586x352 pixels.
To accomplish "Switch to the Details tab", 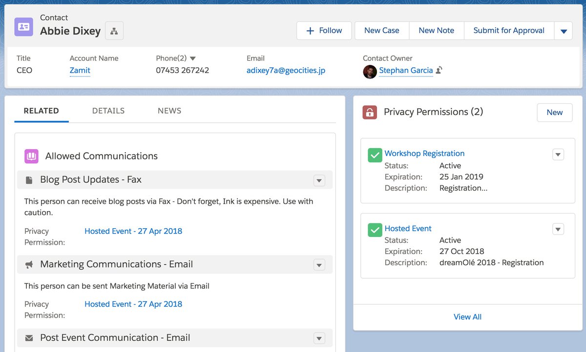I will pos(108,111).
